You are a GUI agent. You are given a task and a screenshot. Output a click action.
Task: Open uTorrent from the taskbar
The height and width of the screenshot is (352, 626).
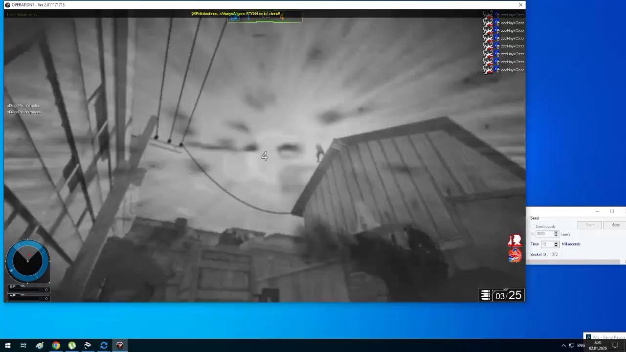coord(72,345)
